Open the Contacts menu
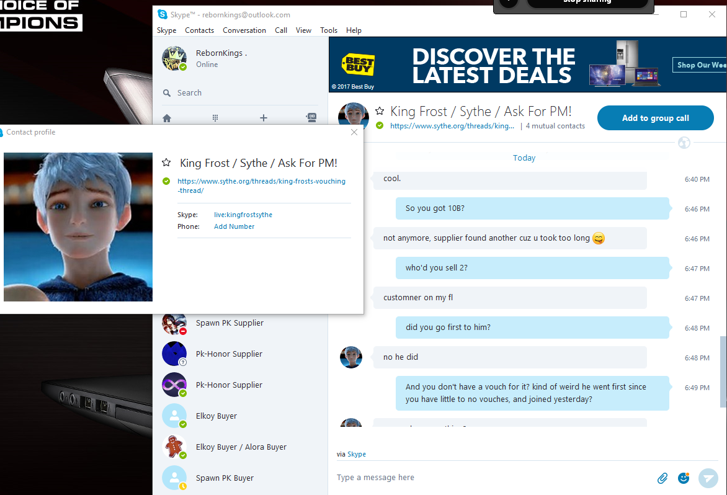This screenshot has width=727, height=495. click(x=199, y=30)
